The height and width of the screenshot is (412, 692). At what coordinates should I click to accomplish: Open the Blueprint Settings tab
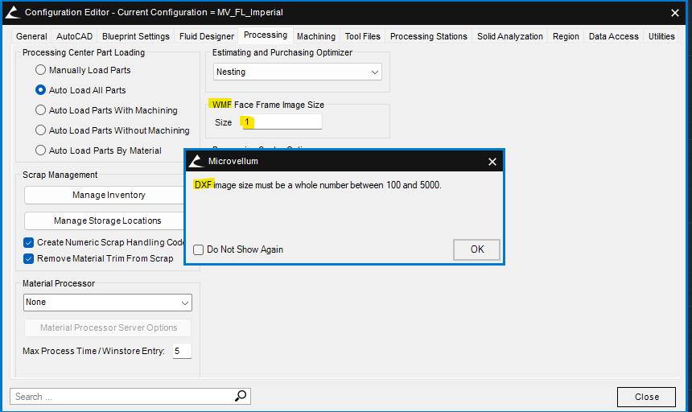[135, 36]
